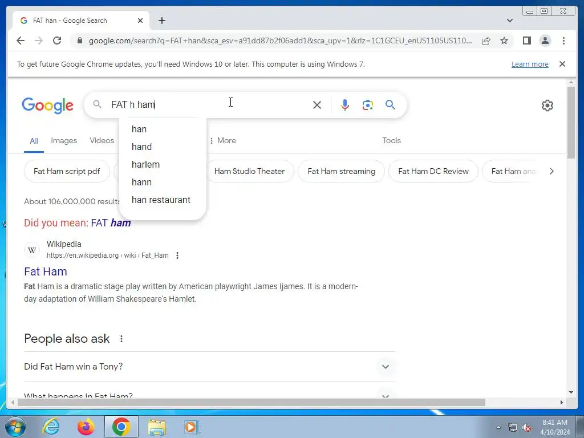
Task: Submit search with blue magnifier button
Action: 390,105
